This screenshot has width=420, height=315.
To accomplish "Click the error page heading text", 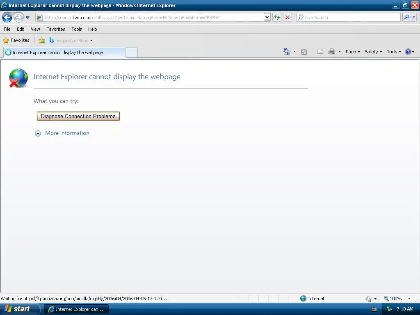I will point(107,77).
